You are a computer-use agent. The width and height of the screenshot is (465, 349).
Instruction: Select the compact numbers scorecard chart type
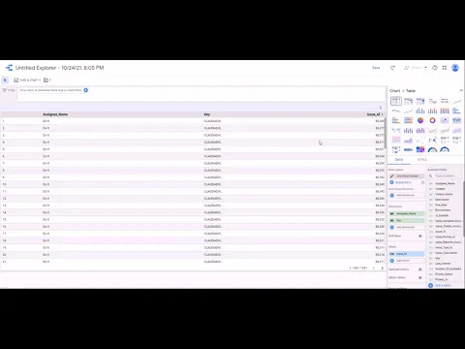click(445, 101)
